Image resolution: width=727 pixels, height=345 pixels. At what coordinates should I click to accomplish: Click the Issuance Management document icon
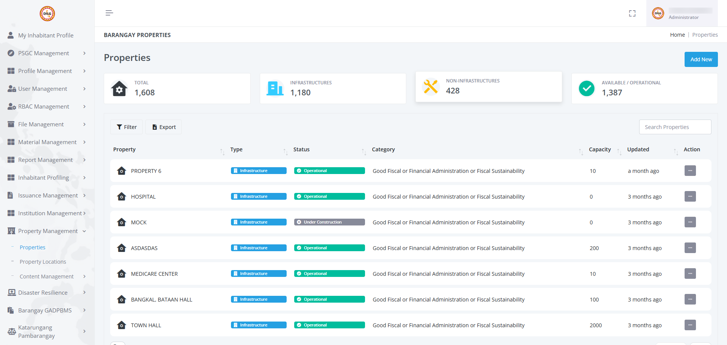11,195
